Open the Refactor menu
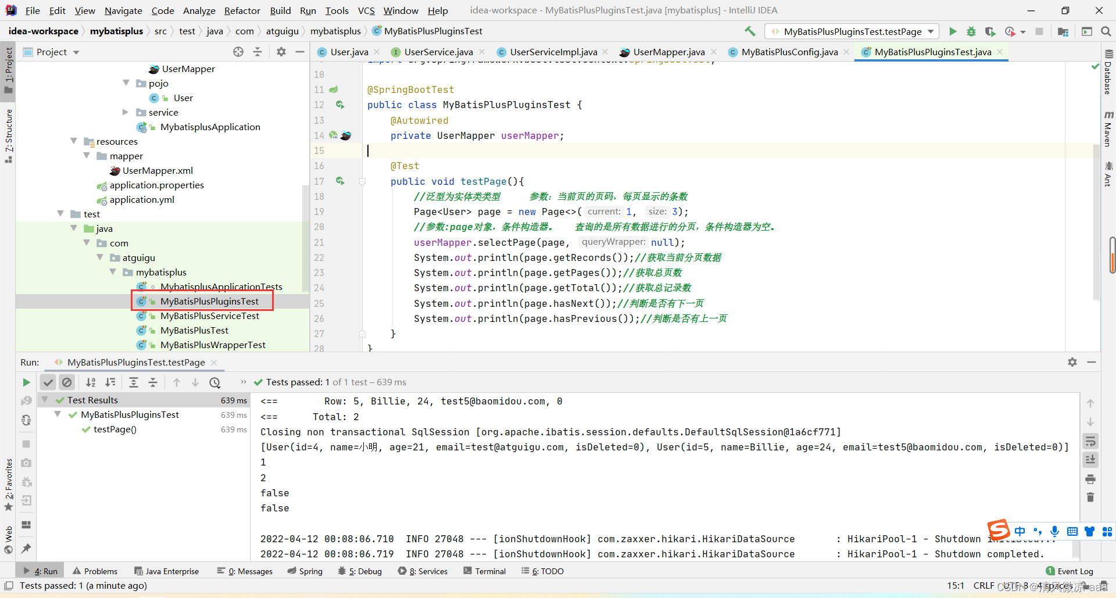Image resolution: width=1116 pixels, height=598 pixels. tap(242, 10)
